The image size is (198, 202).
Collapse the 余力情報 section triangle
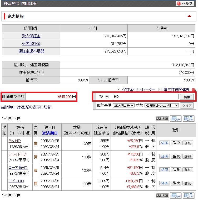[189, 16]
